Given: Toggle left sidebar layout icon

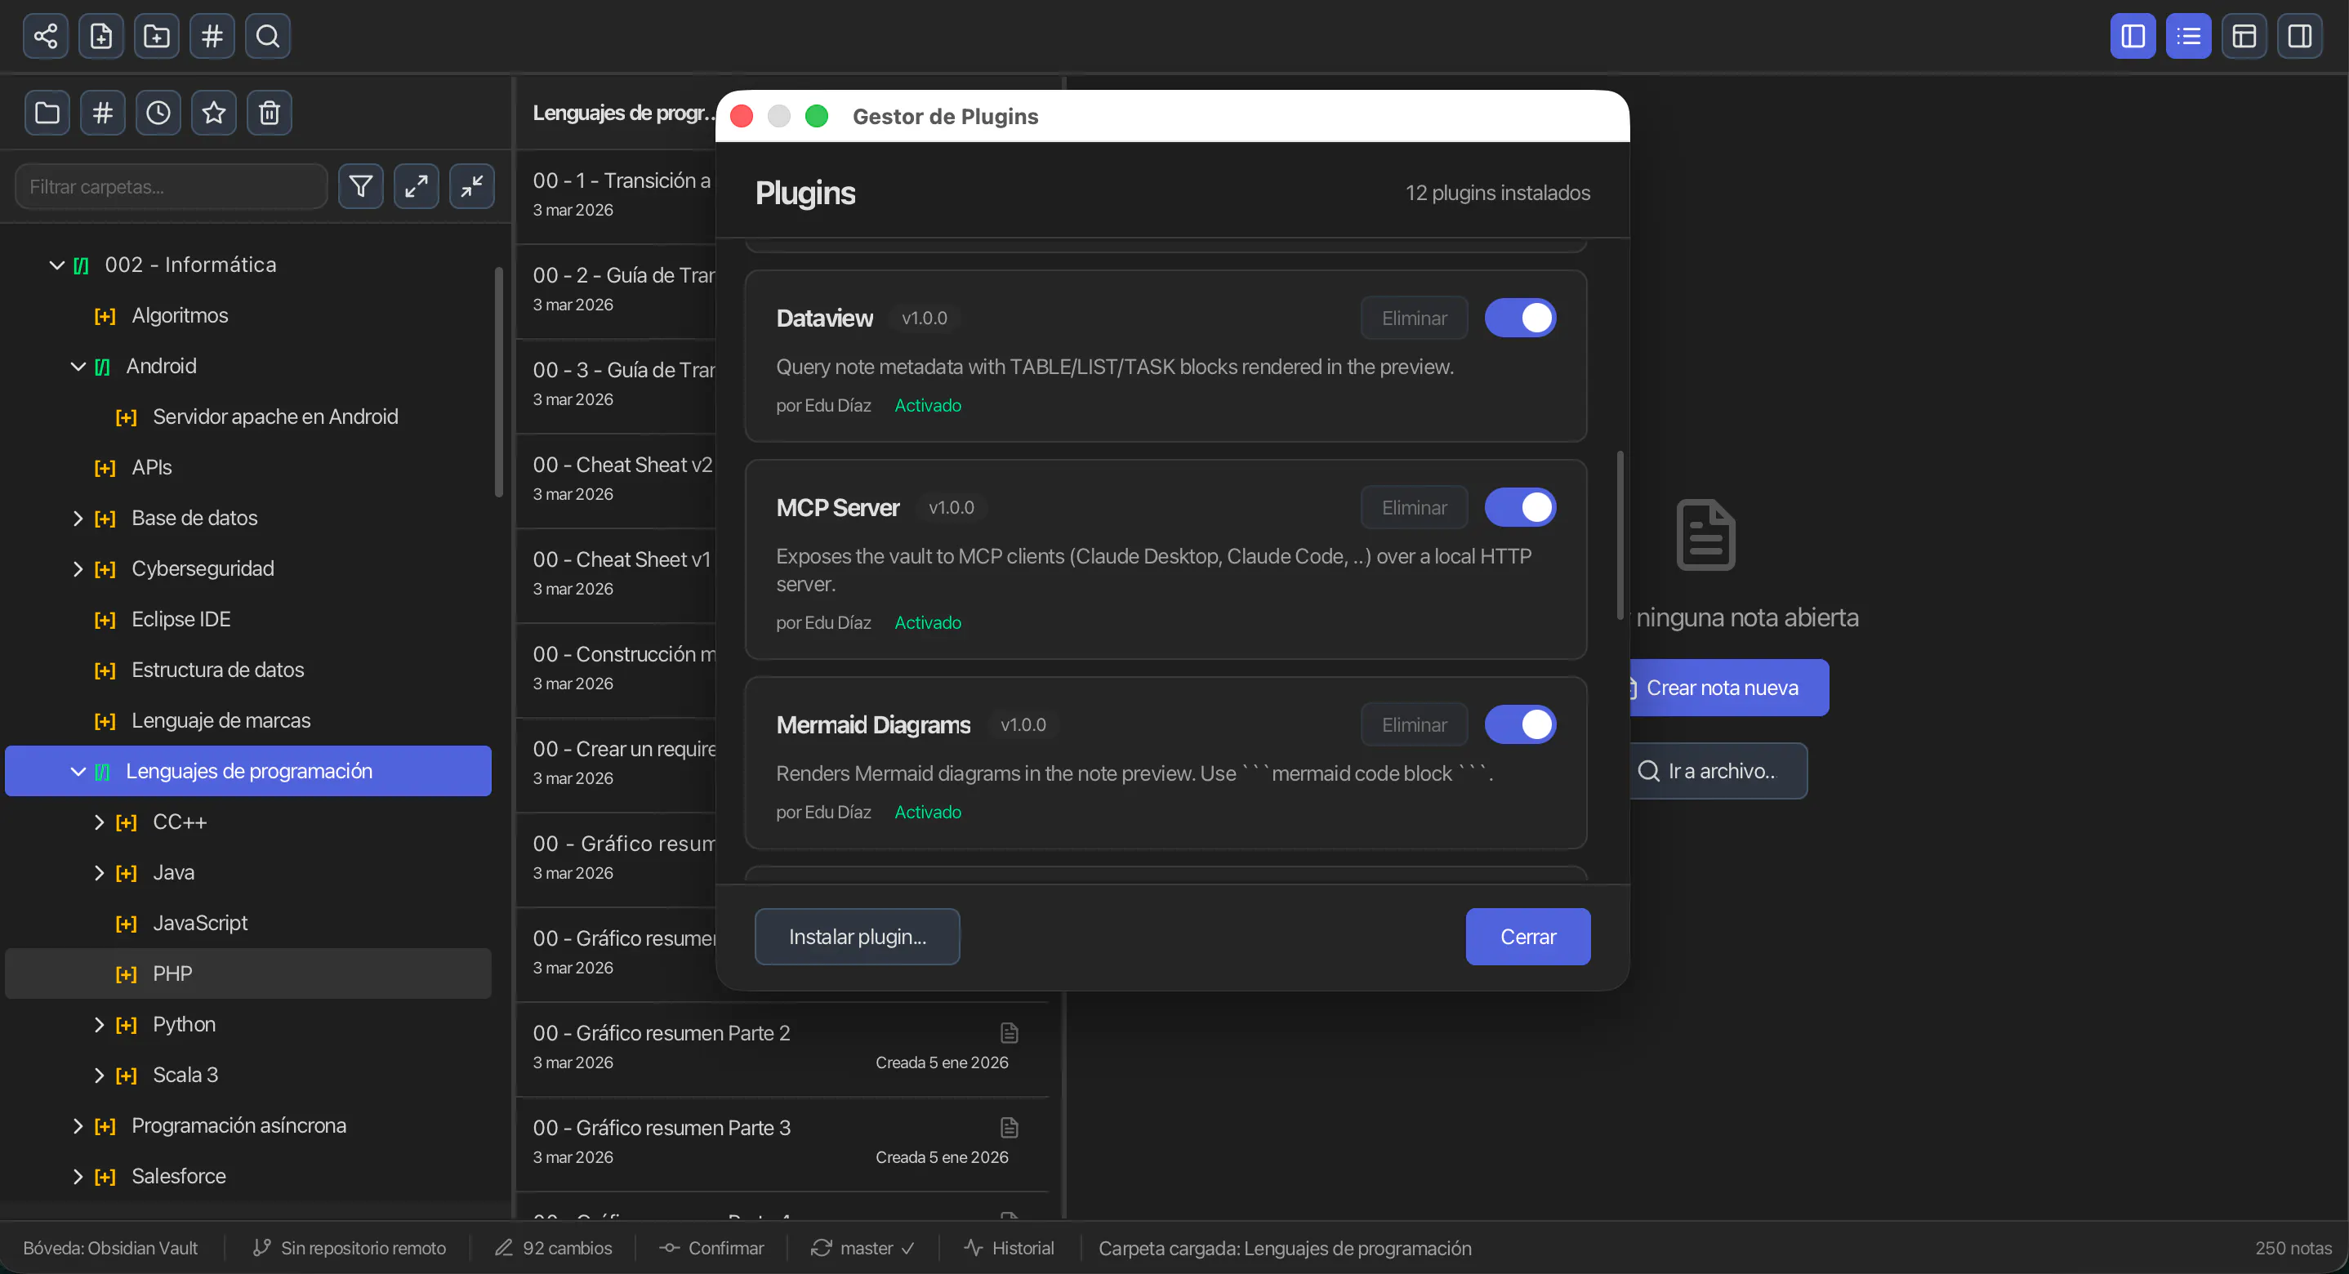Looking at the screenshot, I should 2133,37.
